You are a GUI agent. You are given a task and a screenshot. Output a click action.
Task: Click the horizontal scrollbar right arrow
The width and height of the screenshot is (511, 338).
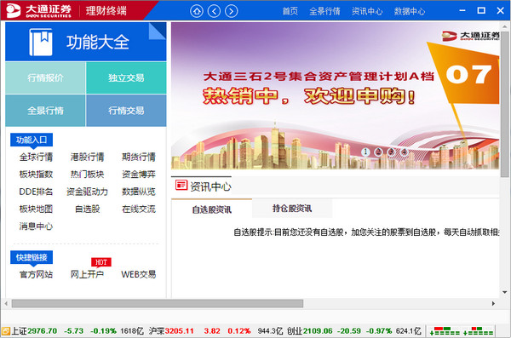coord(493,303)
